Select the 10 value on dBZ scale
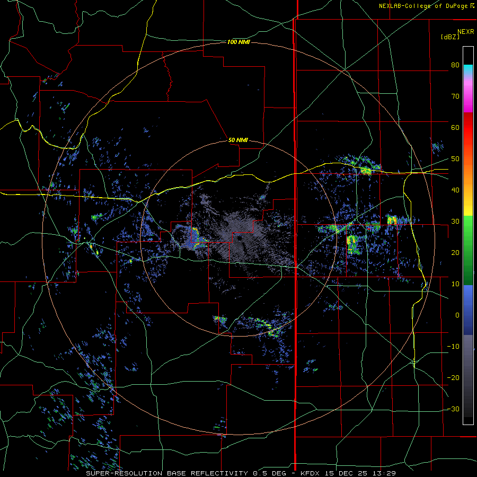 pos(455,284)
